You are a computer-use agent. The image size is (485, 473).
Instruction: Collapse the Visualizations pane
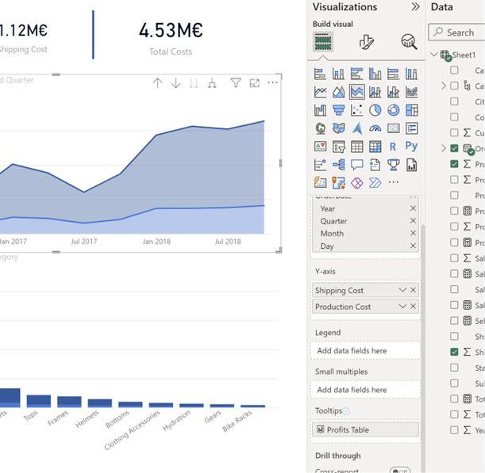[415, 7]
